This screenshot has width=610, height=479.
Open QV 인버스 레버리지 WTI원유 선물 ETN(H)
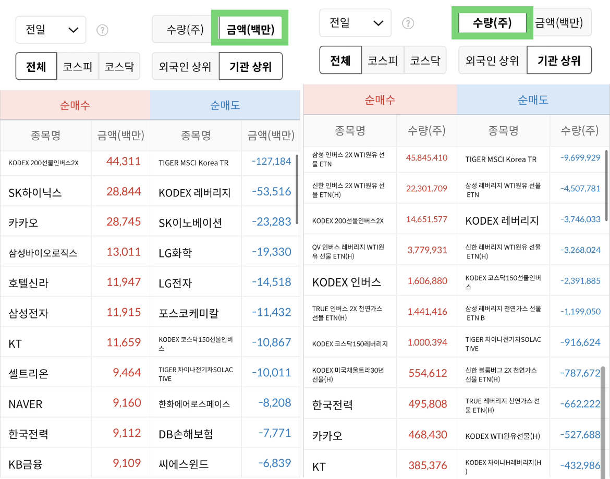pos(348,252)
